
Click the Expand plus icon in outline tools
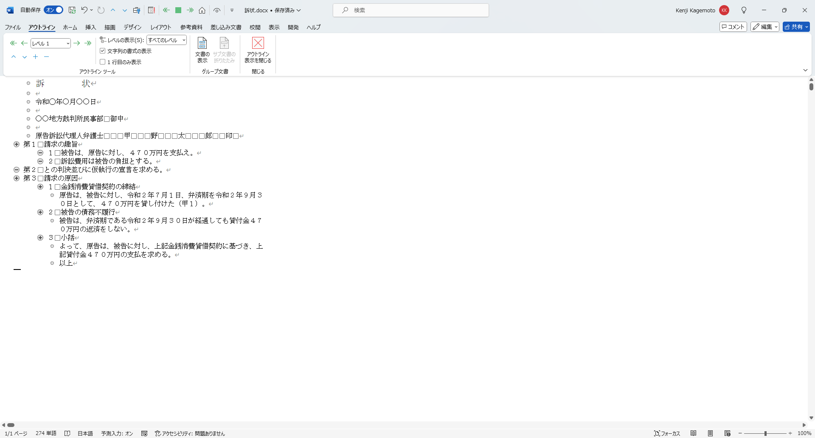point(36,57)
